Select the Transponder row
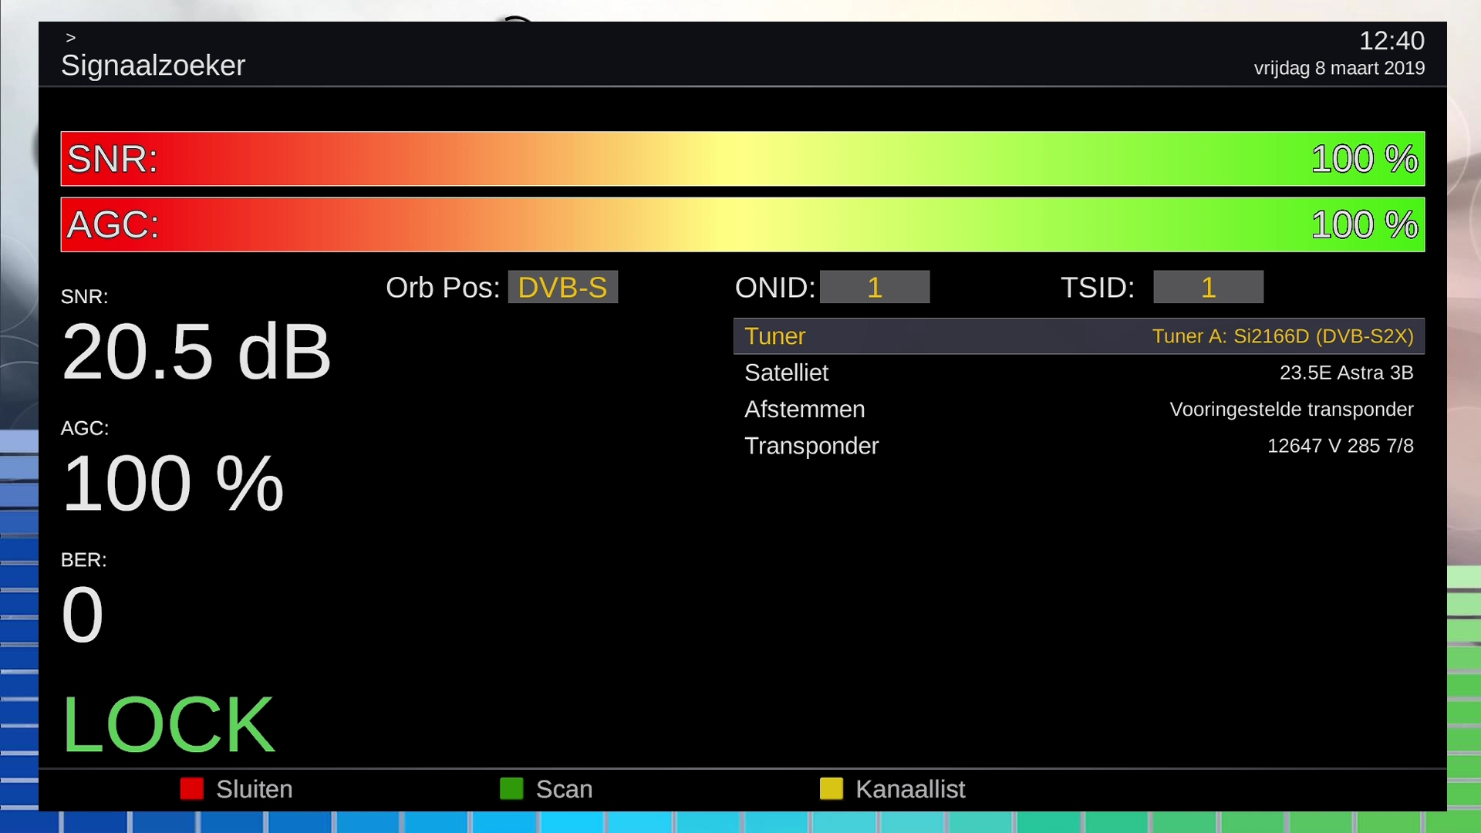 (x=811, y=446)
